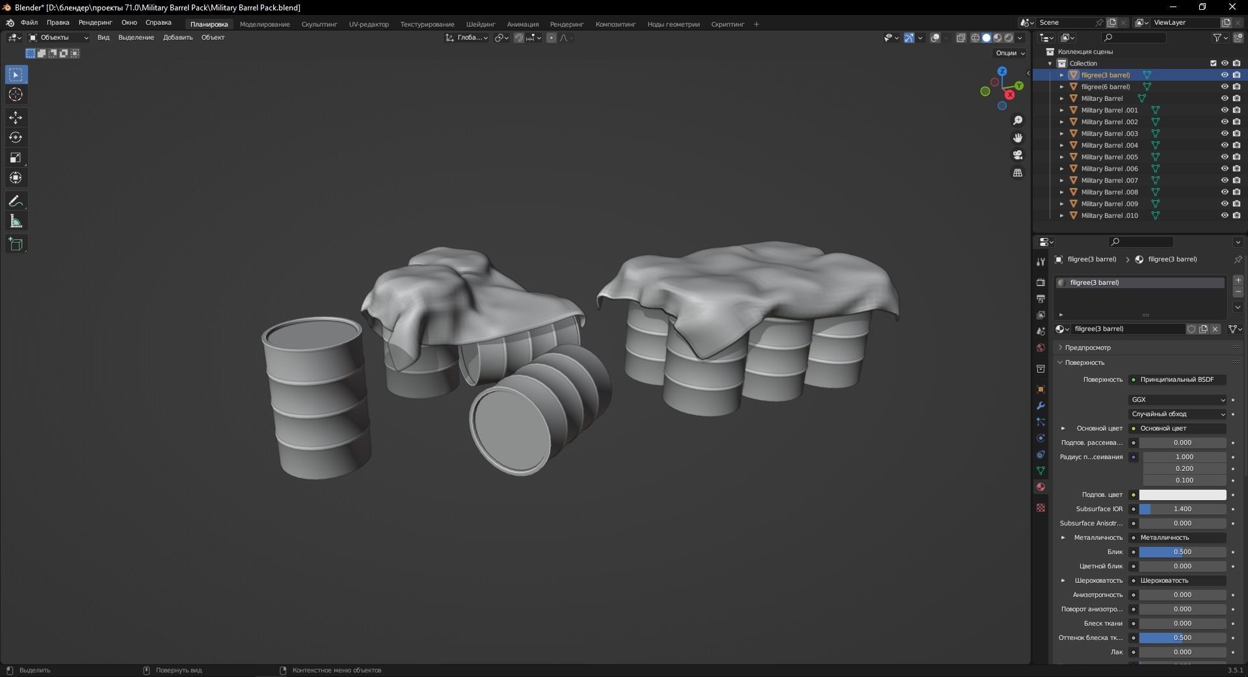Screen dimensions: 1248x677
Task: Open the Глоба... orientation dropdown
Action: pos(467,38)
